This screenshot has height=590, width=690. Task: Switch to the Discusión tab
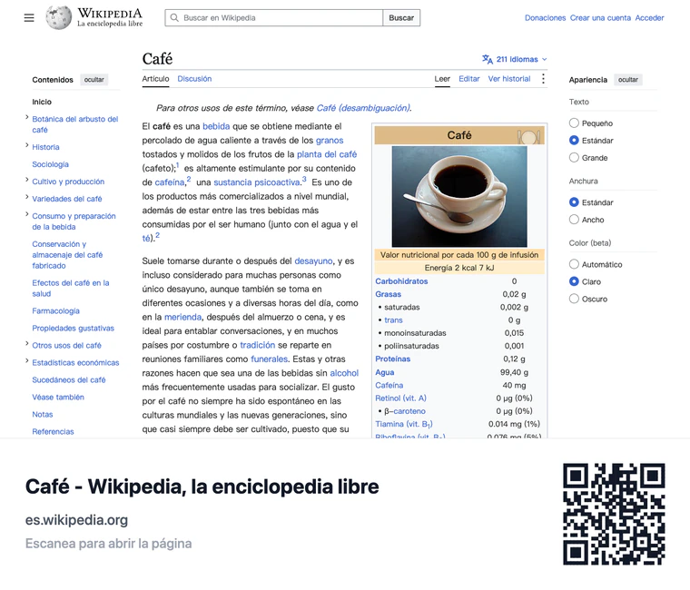pyautogui.click(x=194, y=79)
